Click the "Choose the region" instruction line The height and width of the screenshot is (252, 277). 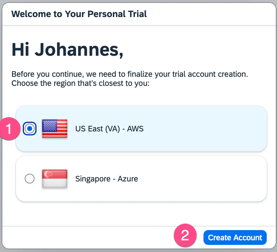click(80, 84)
